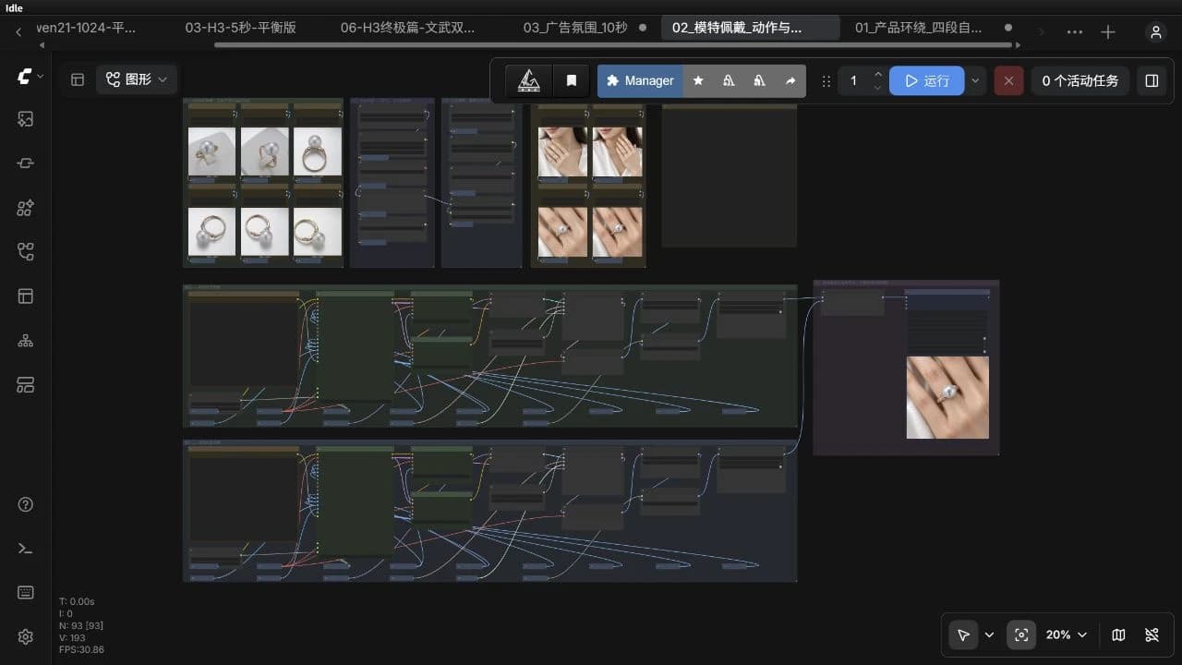The image size is (1182, 665).
Task: Increase the batch count stepper
Action: [x=878, y=74]
